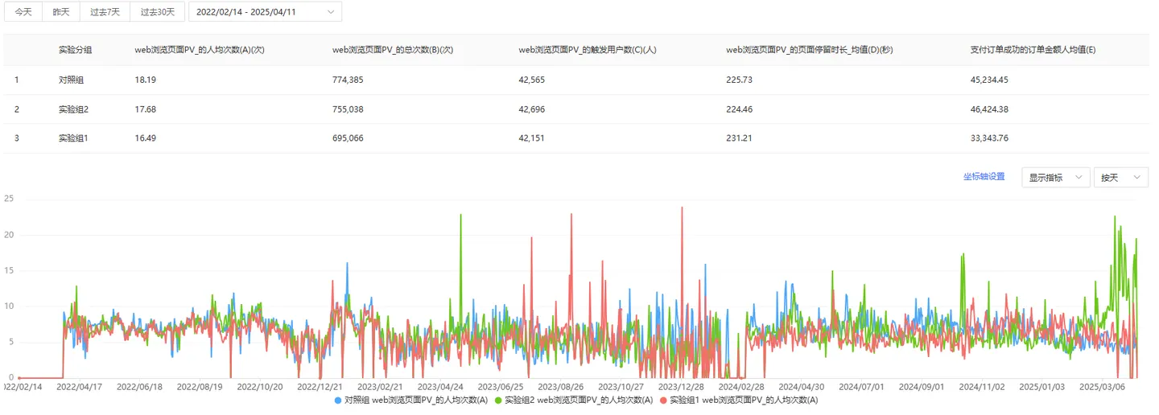
Task: Click total count cell 774,385
Action: click(x=348, y=80)
